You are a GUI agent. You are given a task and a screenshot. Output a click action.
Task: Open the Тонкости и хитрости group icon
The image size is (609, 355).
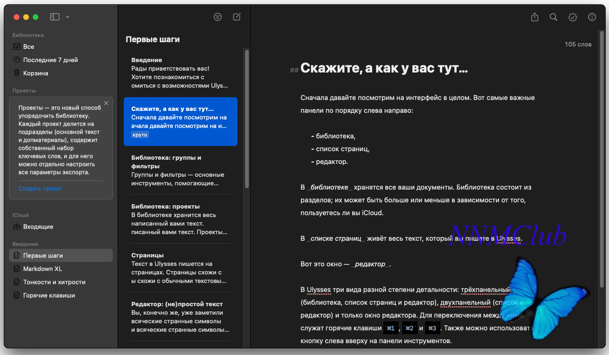(17, 282)
